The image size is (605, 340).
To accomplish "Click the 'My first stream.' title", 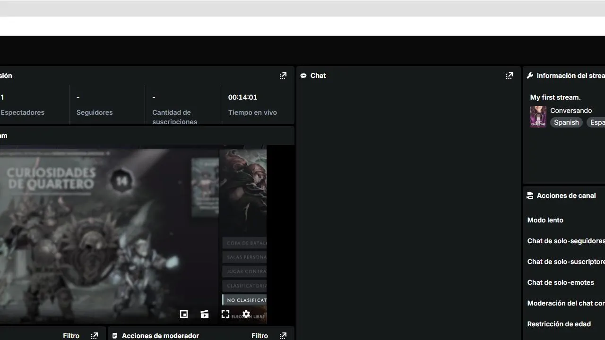I will [x=555, y=97].
